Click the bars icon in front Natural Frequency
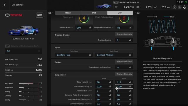 110,87
